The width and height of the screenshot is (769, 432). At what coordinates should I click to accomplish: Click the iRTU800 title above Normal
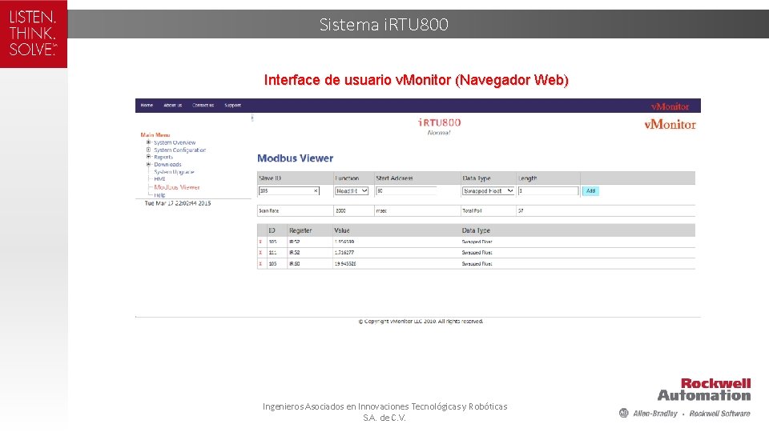point(440,122)
